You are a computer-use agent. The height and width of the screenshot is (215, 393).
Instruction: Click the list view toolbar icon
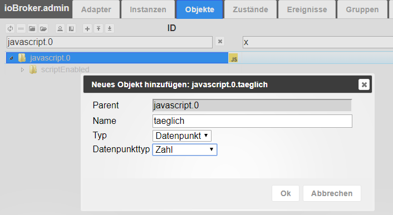pyautogui.click(x=21, y=28)
